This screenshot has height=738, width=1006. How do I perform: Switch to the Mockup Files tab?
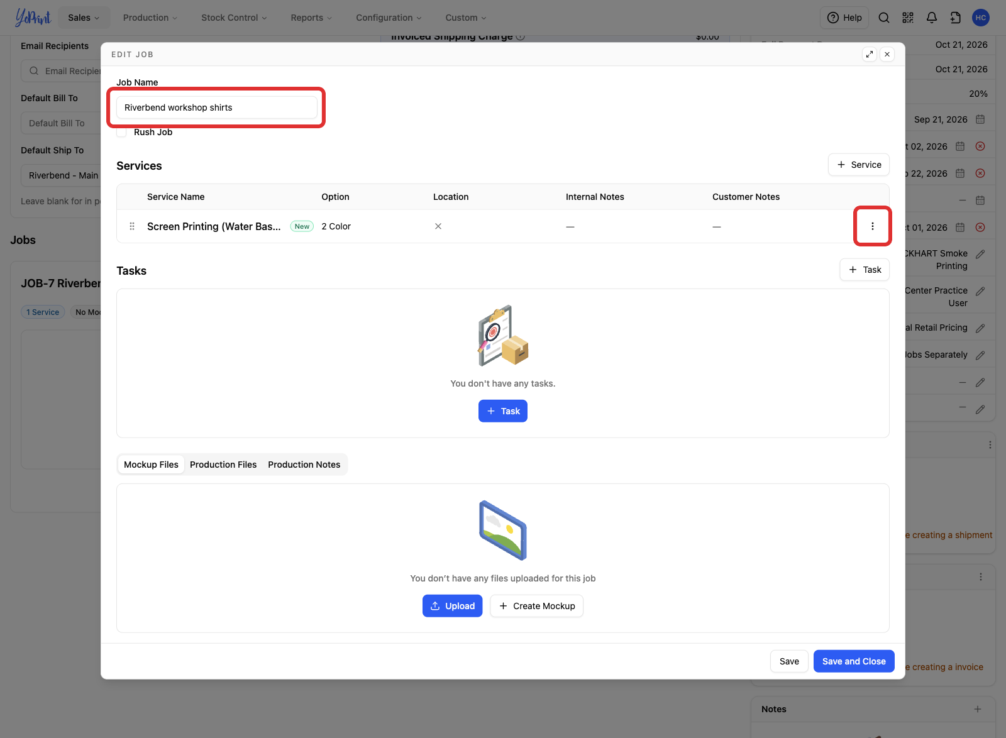click(151, 465)
